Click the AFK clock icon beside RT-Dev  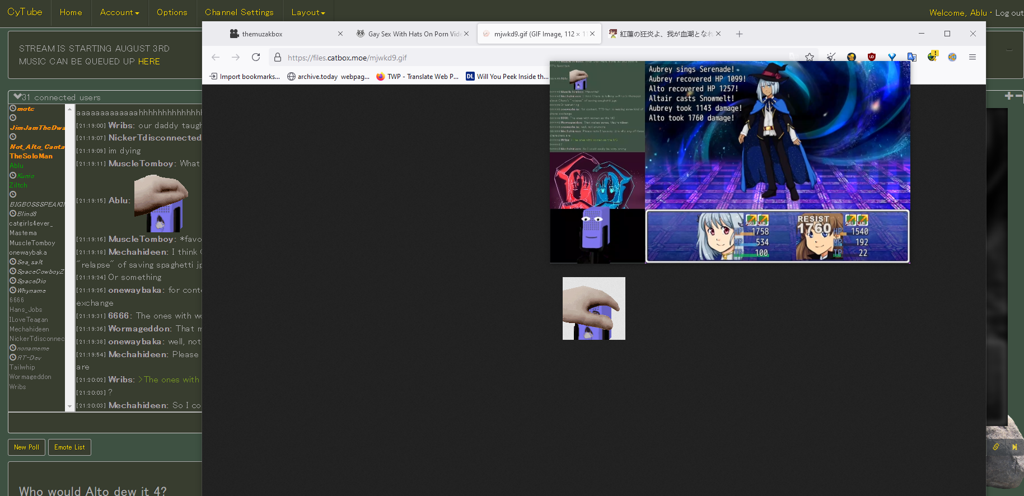pyautogui.click(x=13, y=357)
